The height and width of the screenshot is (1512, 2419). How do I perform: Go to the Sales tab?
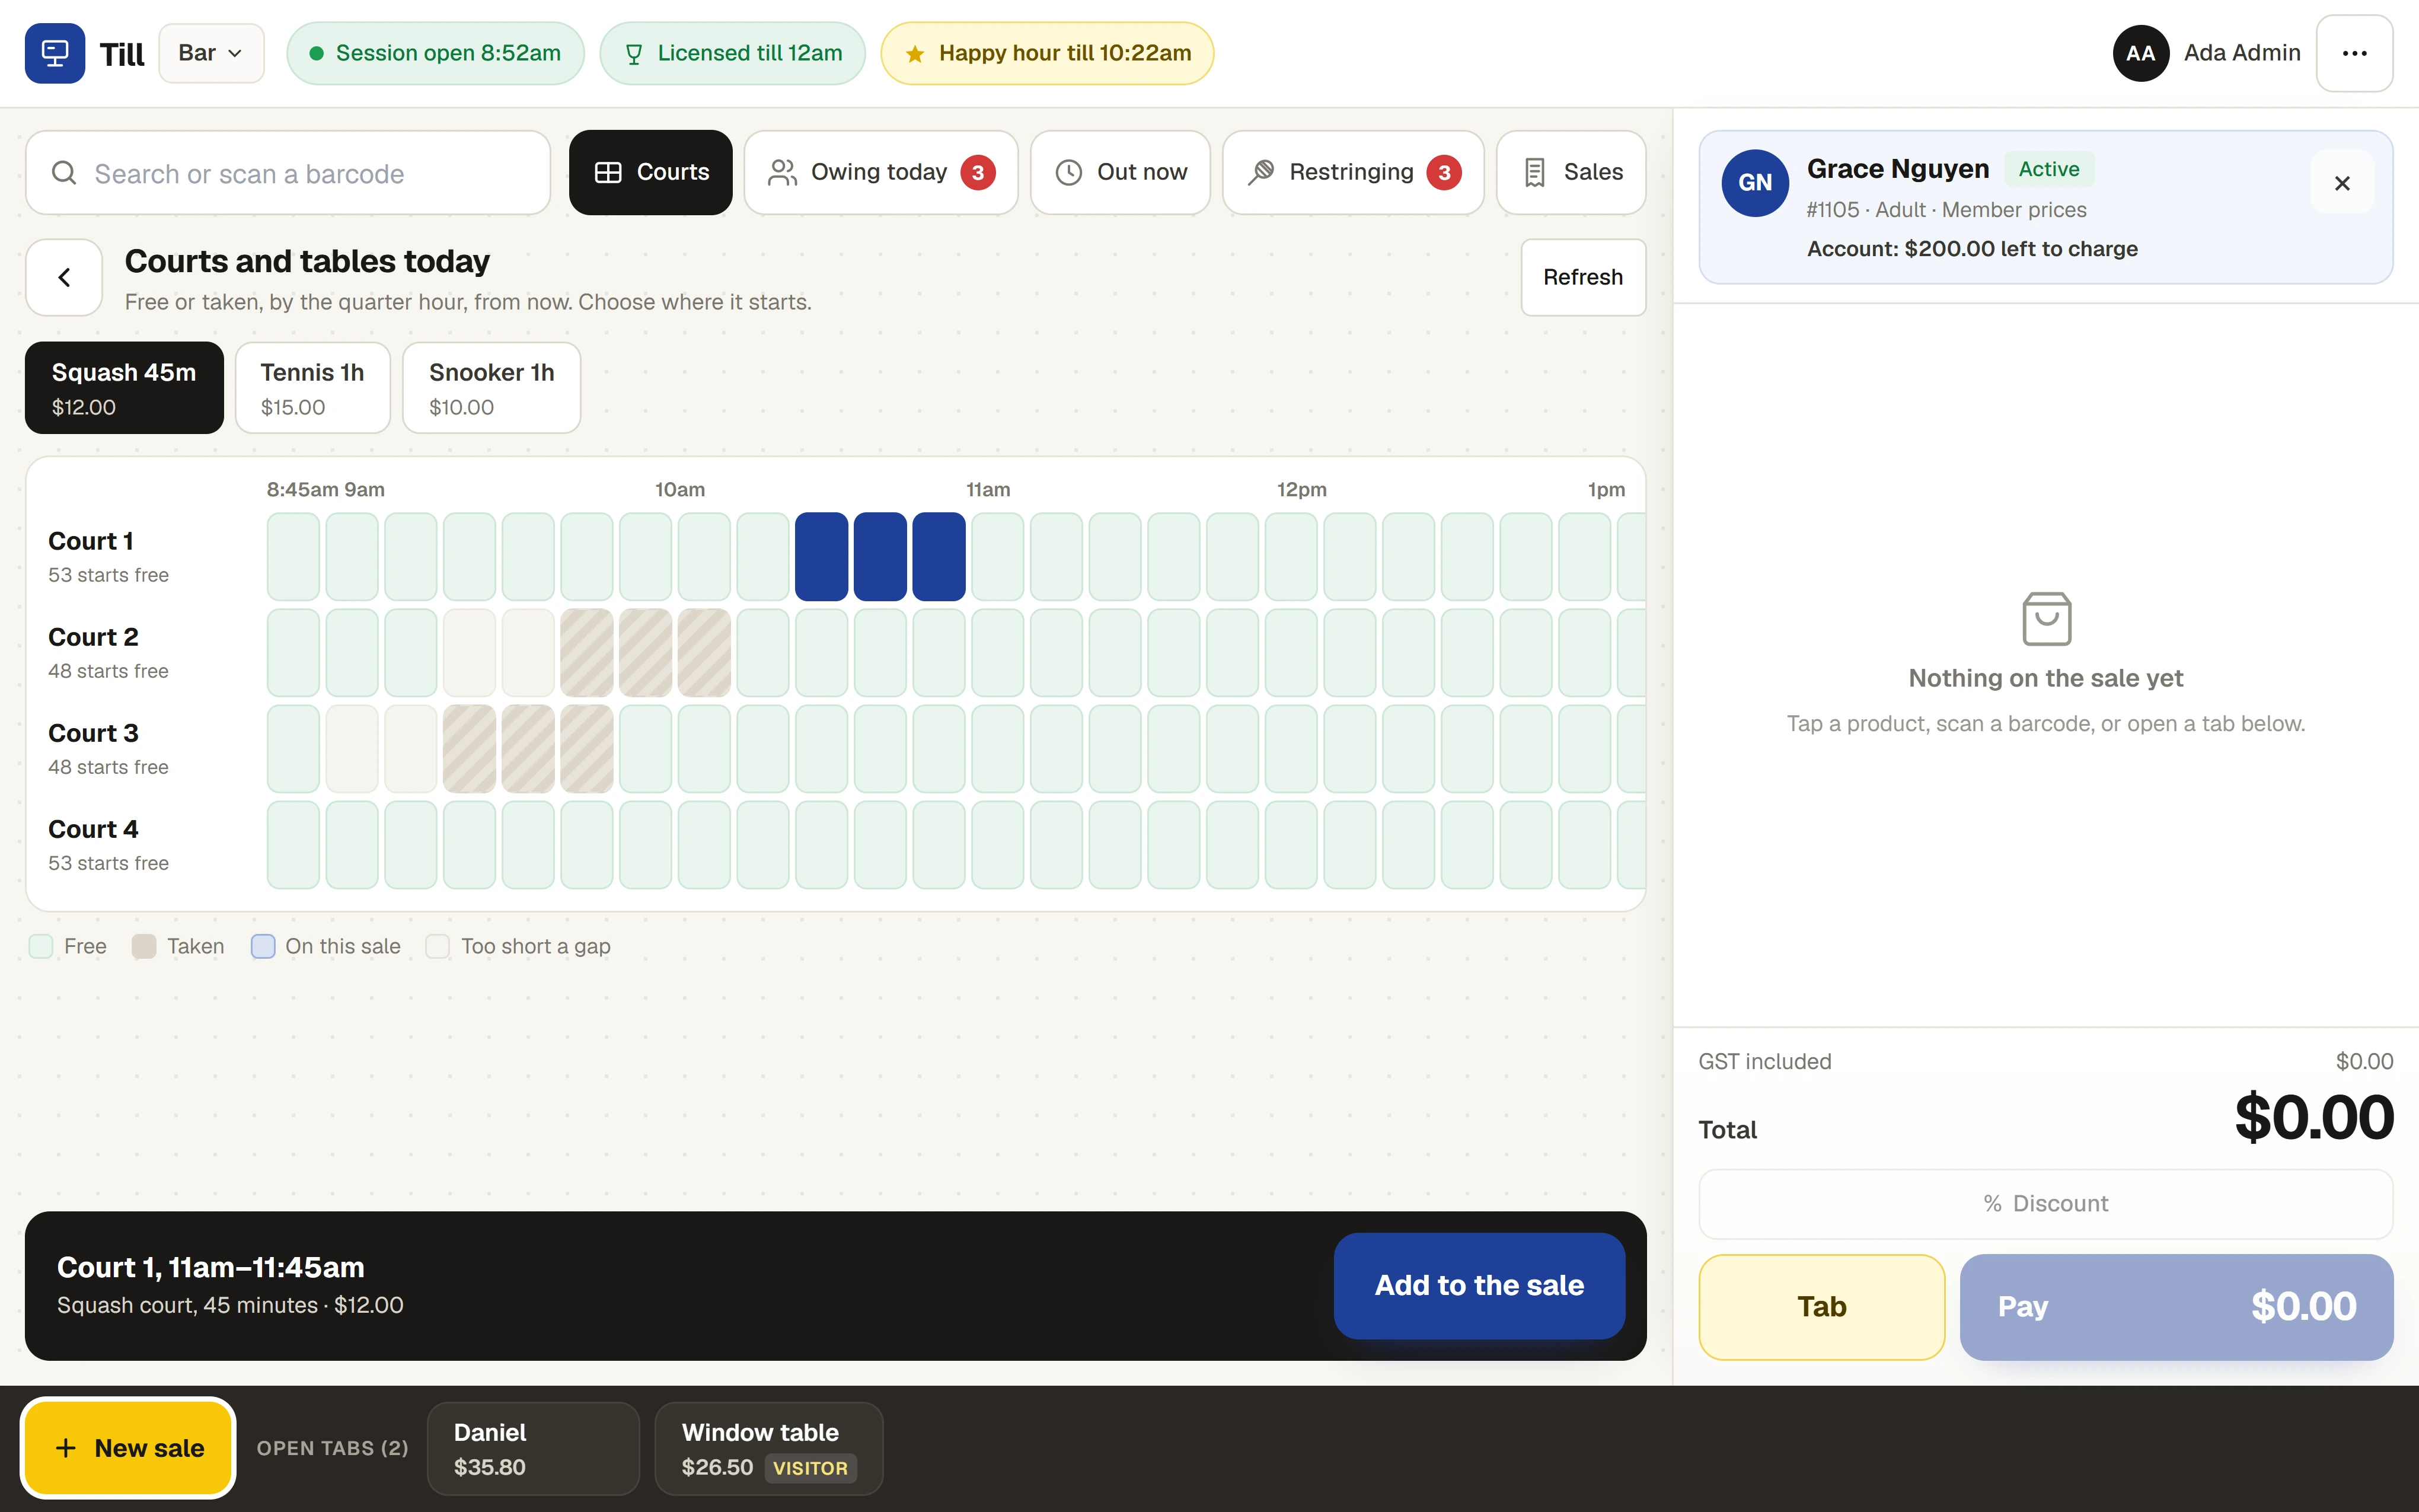click(x=1571, y=172)
